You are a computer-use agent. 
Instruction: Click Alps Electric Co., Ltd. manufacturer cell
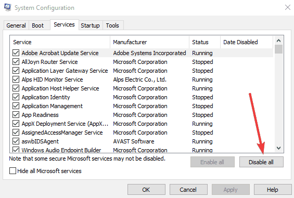(x=139, y=80)
